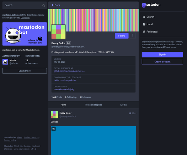Click the Create account button

162,62
